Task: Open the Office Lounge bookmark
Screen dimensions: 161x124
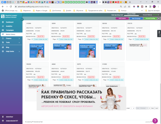Action: [10, 10]
